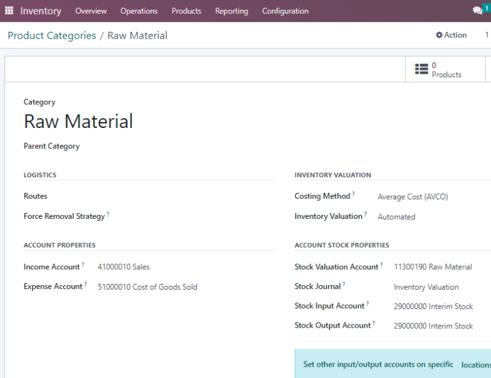Click the Parent Category field

[x=52, y=146]
